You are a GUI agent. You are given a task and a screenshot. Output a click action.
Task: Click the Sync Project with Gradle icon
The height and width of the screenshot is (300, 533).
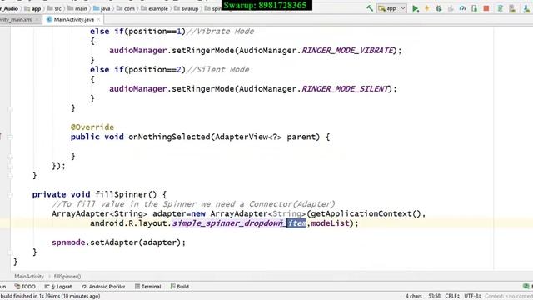(500, 8)
